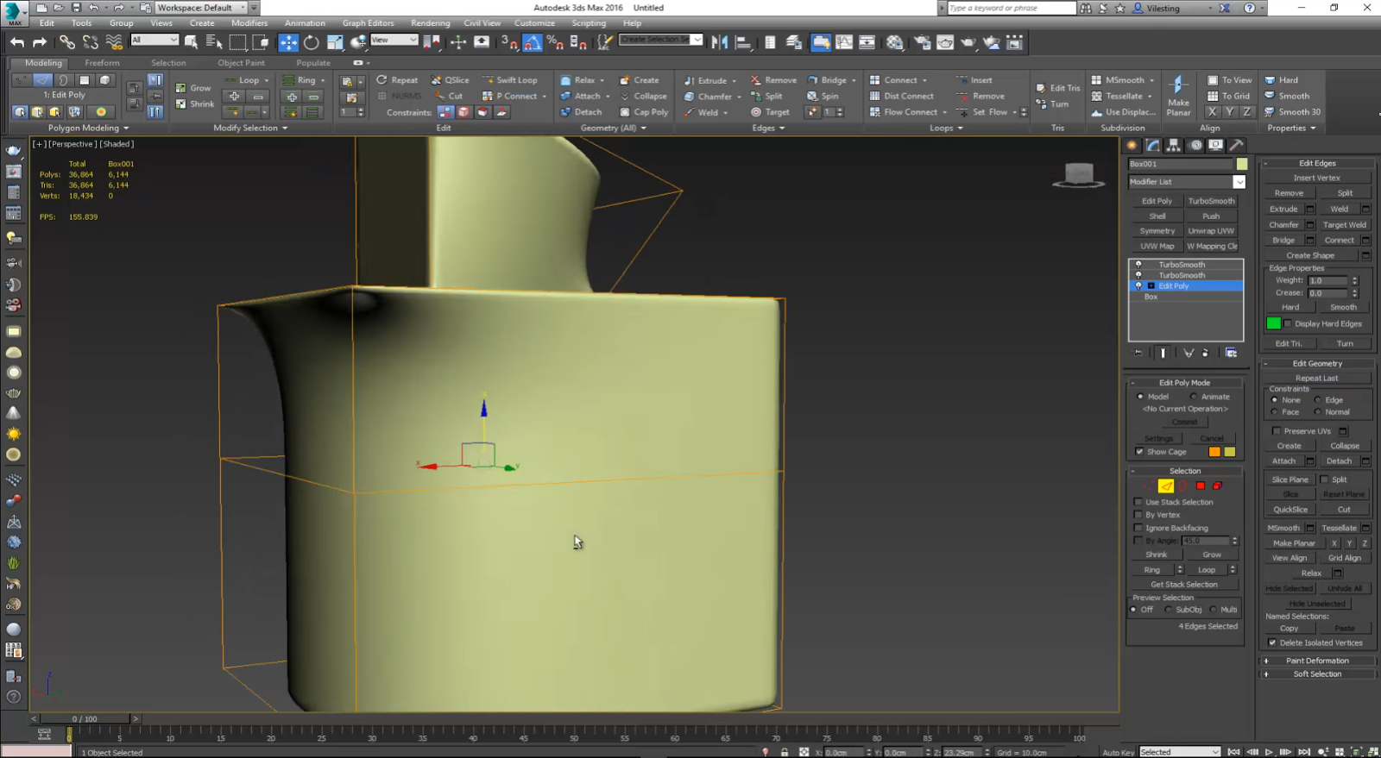The height and width of the screenshot is (758, 1381).
Task: Select the Polygon sub-object level icon
Action: point(1200,486)
